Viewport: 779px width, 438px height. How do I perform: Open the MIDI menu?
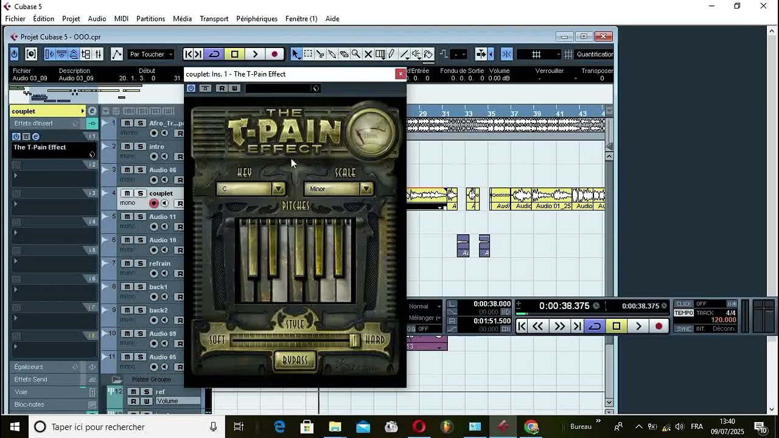click(121, 19)
